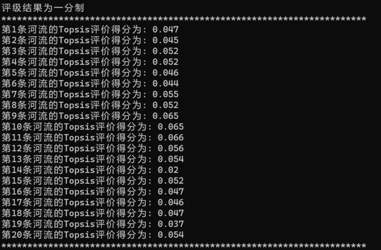Click the score 0.056 of river 12
Viewport: 381px width, 250px height.
pyautogui.click(x=171, y=148)
